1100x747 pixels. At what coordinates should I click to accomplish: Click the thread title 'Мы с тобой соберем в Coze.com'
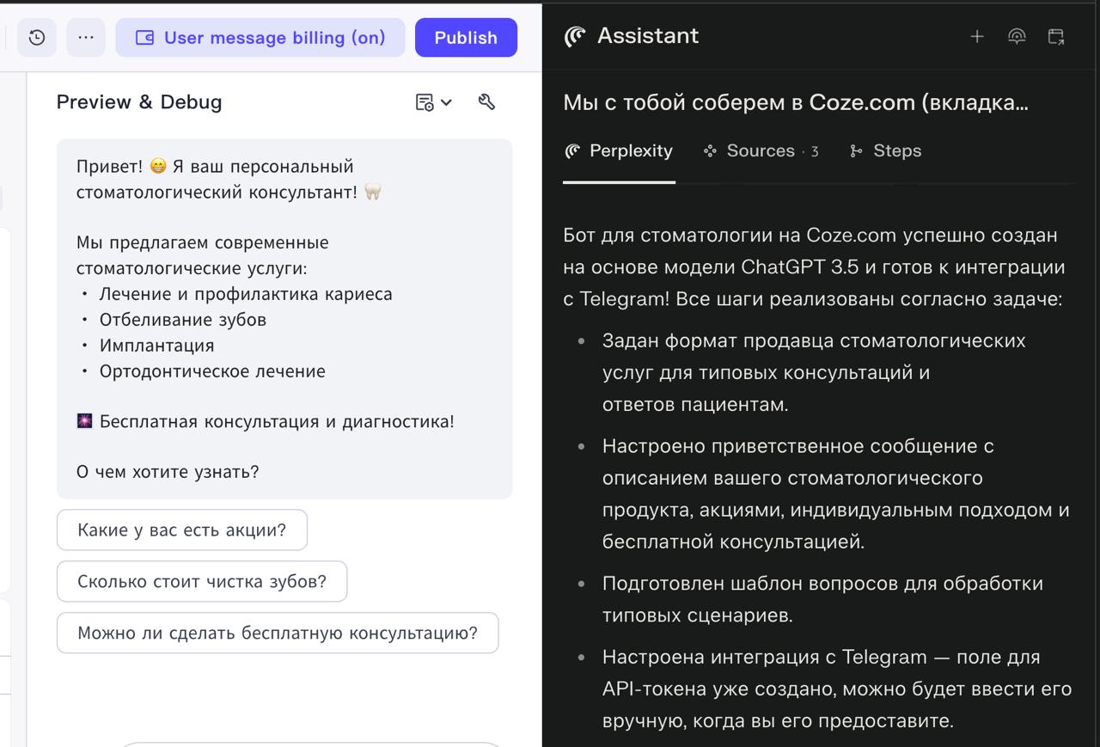point(796,102)
